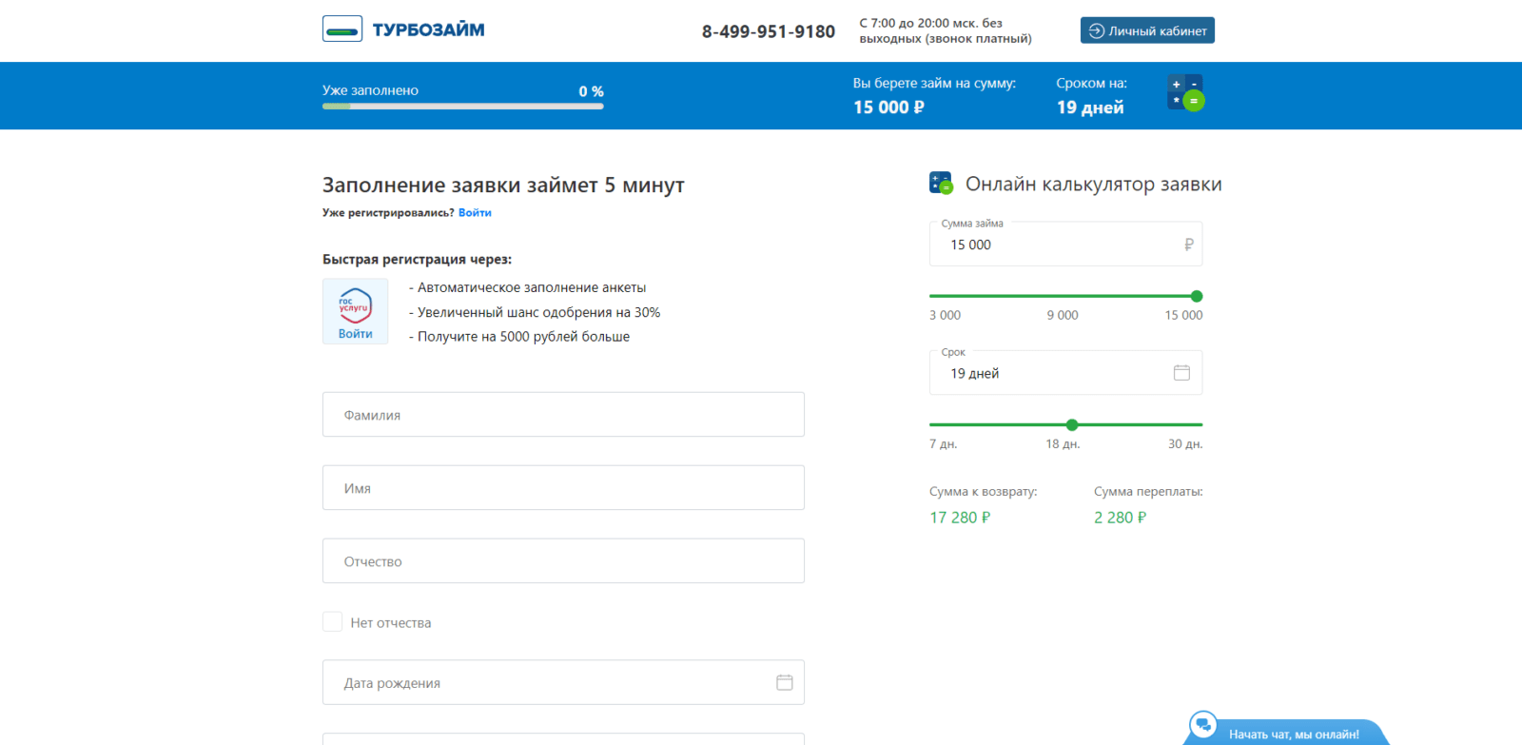Screen dimensions: 1522x745
Task: Click the 15 000 ₽ amount in blue banner
Action: coord(888,108)
